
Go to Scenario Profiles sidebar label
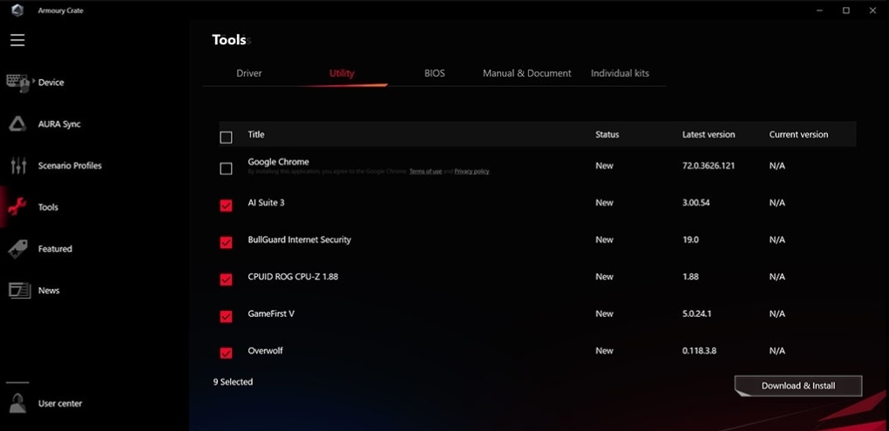coord(70,165)
